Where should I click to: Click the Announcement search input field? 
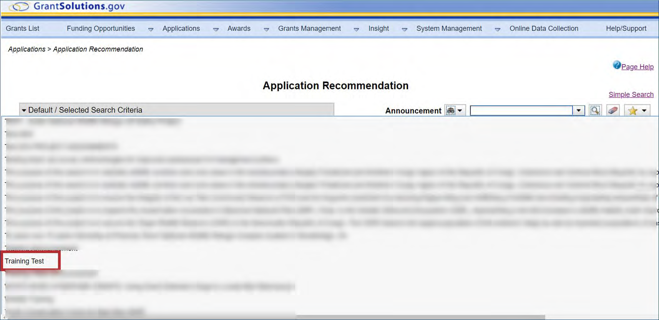coord(521,111)
